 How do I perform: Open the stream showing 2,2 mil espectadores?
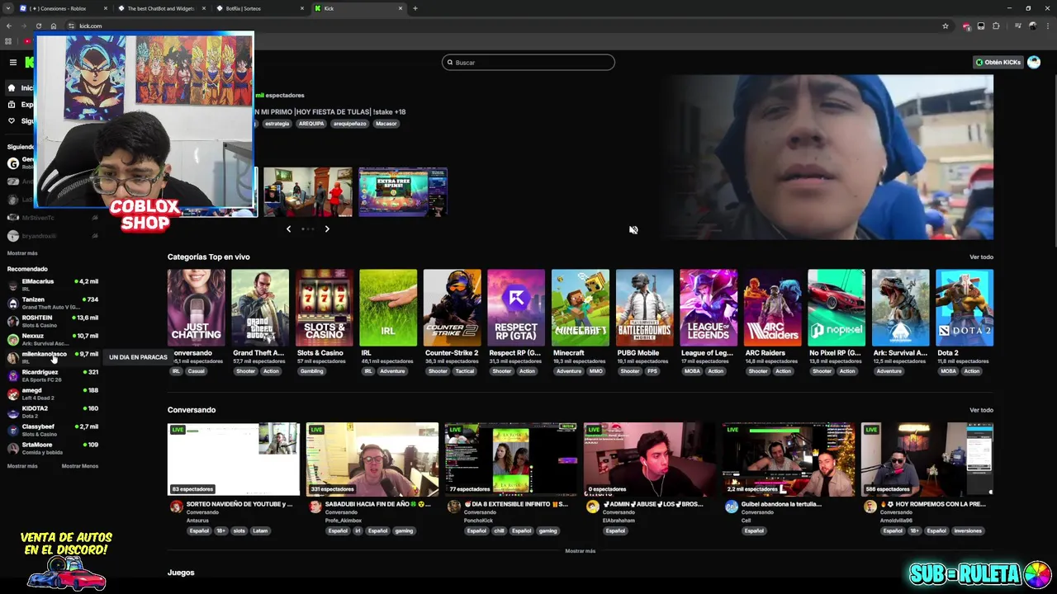pyautogui.click(x=789, y=459)
